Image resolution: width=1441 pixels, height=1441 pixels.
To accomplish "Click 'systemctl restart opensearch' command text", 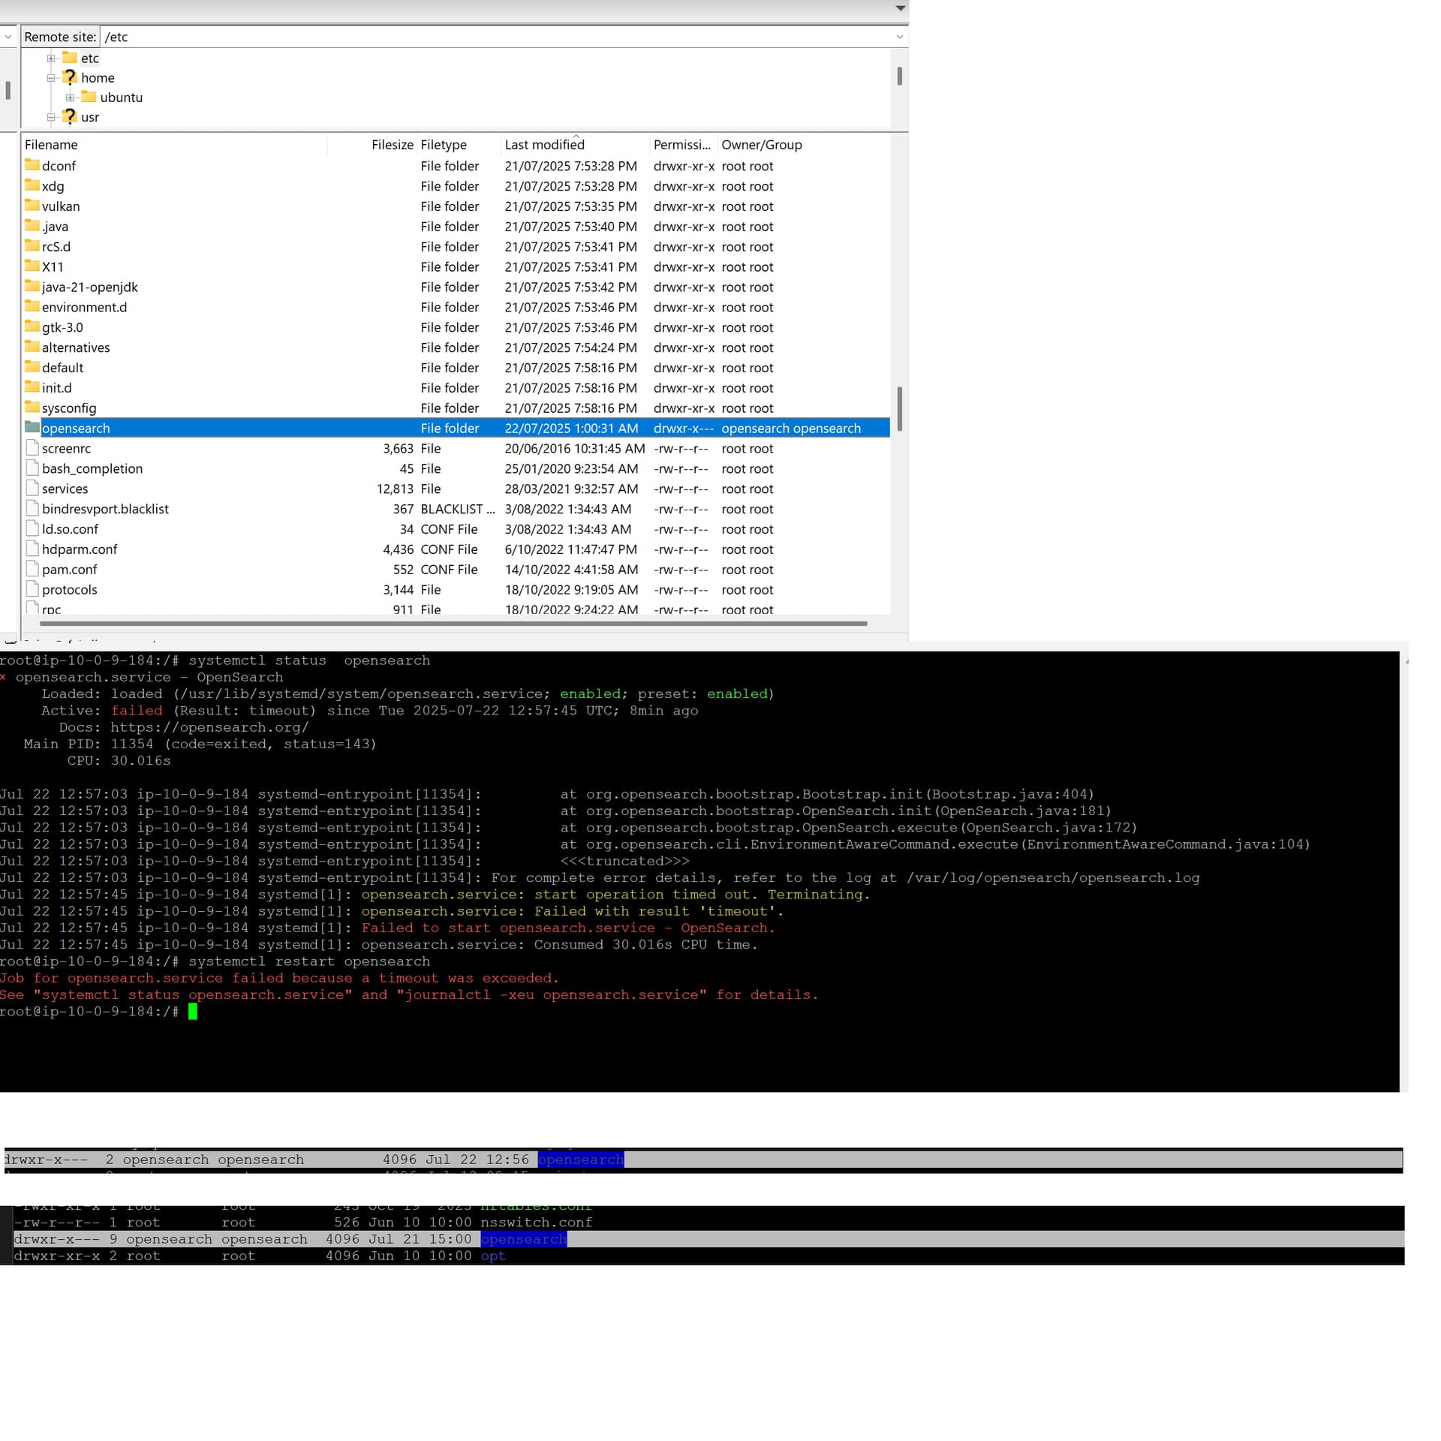I will 309,961.
